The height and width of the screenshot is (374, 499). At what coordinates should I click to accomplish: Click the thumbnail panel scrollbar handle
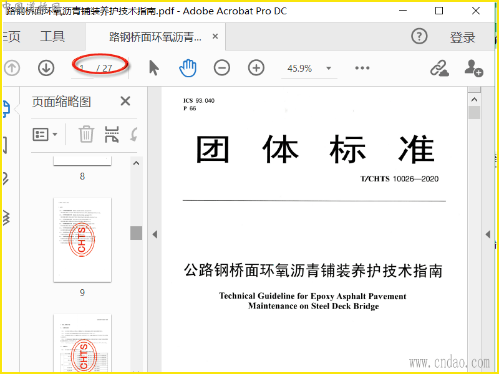136,233
